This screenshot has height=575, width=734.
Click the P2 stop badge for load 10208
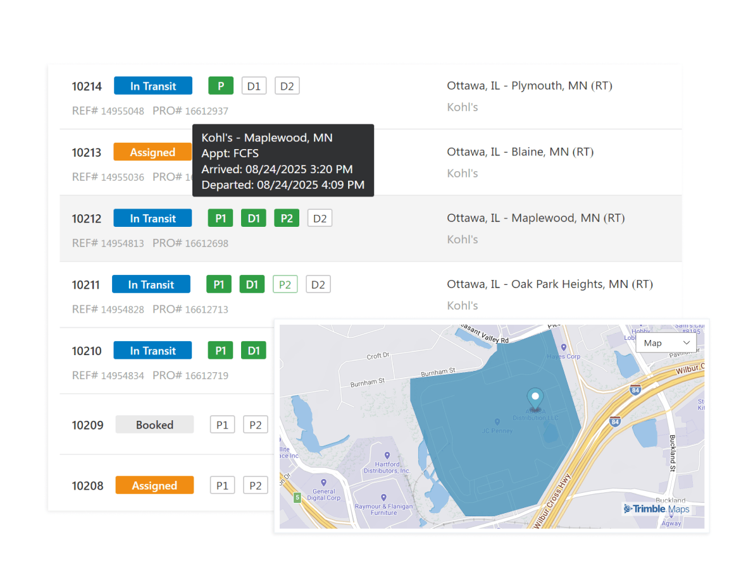pyautogui.click(x=256, y=485)
